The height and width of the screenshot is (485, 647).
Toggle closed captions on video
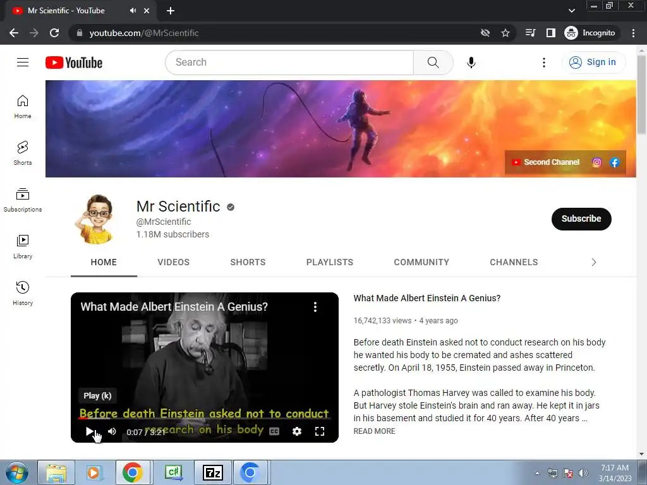pos(274,431)
